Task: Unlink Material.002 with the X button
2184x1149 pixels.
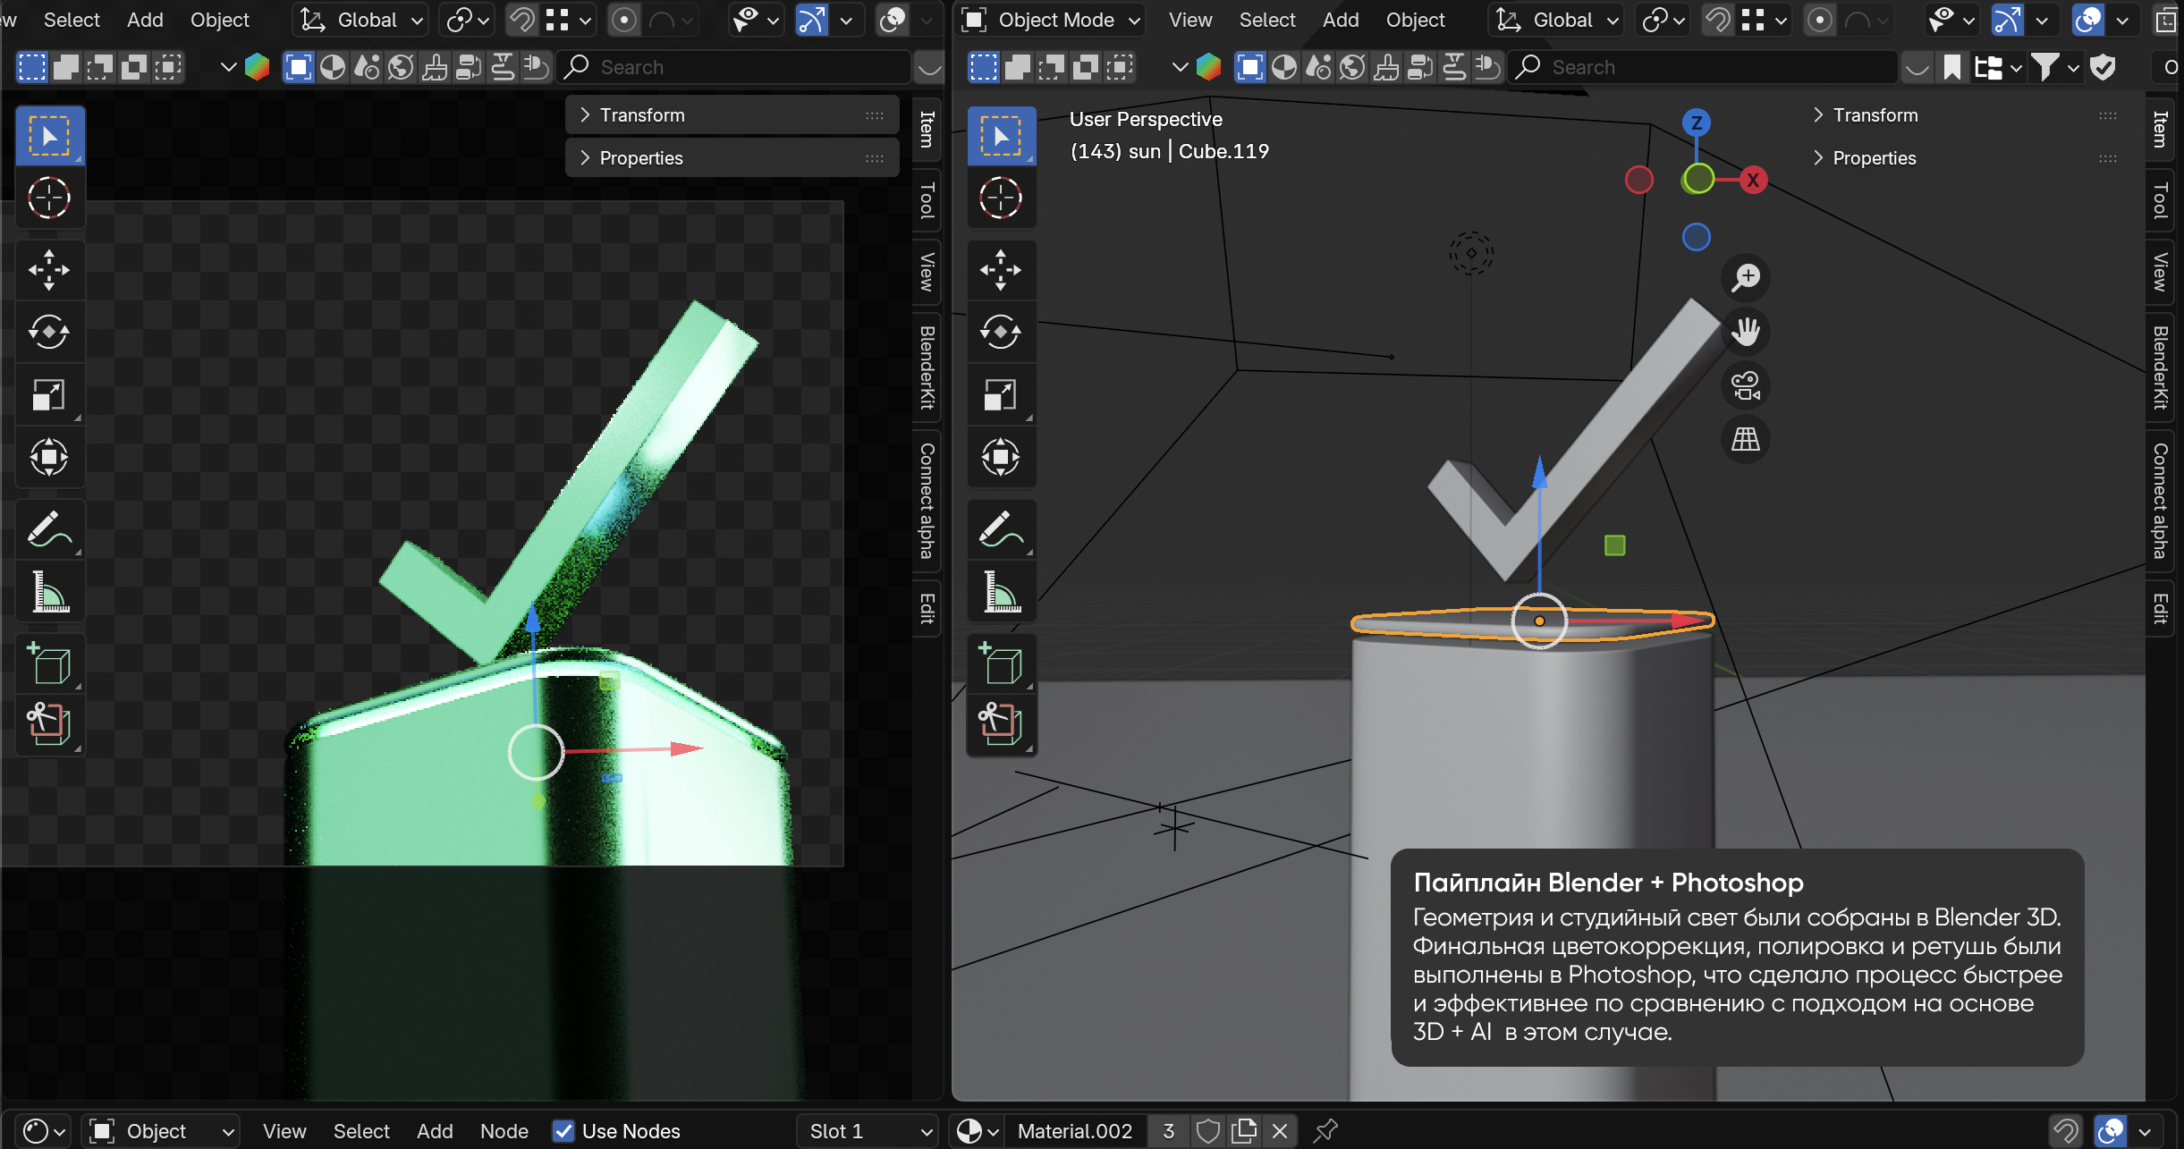Action: [x=1280, y=1131]
